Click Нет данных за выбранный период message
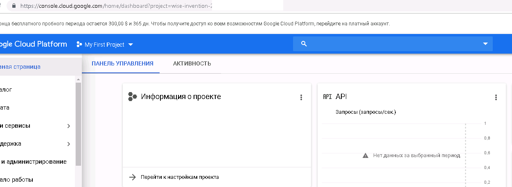This screenshot has width=512, height=187. (417, 155)
